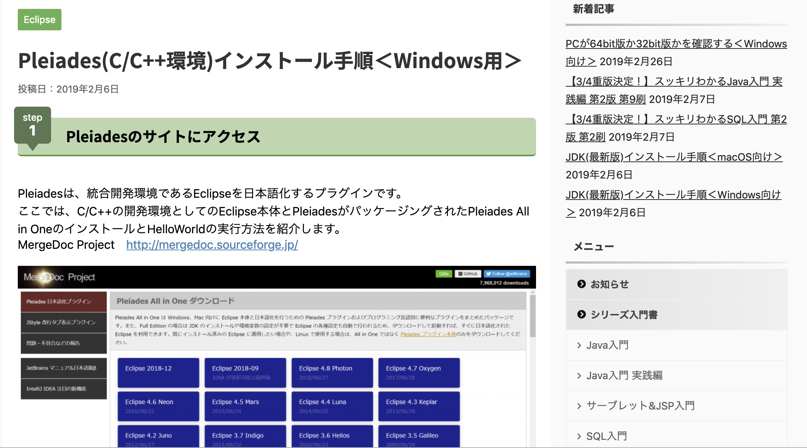Click the article title Pleiades(C/C++環境)インストール手順
This screenshot has height=448, width=807.
(x=270, y=61)
